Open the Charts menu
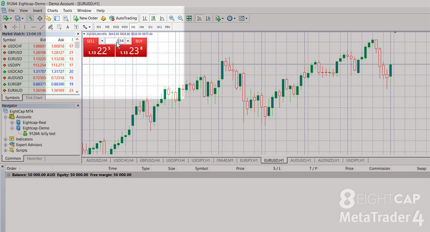This screenshot has height=232, width=430. pyautogui.click(x=53, y=10)
